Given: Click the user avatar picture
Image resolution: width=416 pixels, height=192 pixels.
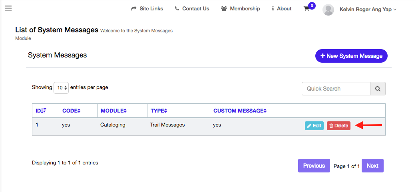Looking at the screenshot, I should [328, 10].
